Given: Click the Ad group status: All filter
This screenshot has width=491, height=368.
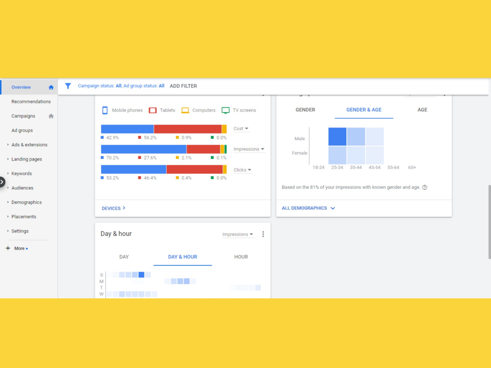Looking at the screenshot, I should 144,86.
